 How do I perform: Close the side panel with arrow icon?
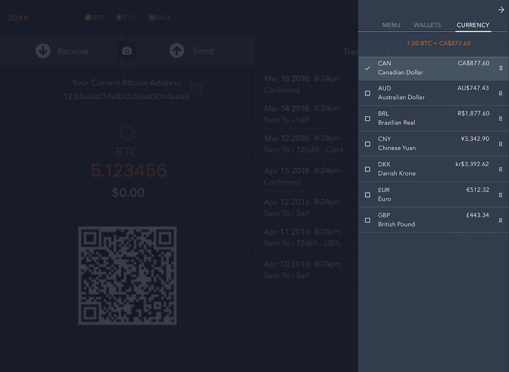point(501,10)
